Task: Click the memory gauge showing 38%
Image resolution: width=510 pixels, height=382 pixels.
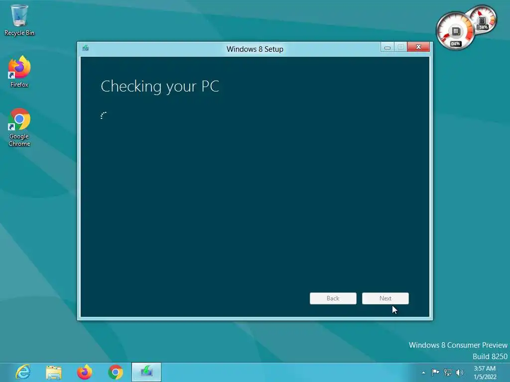Action: pyautogui.click(x=483, y=19)
